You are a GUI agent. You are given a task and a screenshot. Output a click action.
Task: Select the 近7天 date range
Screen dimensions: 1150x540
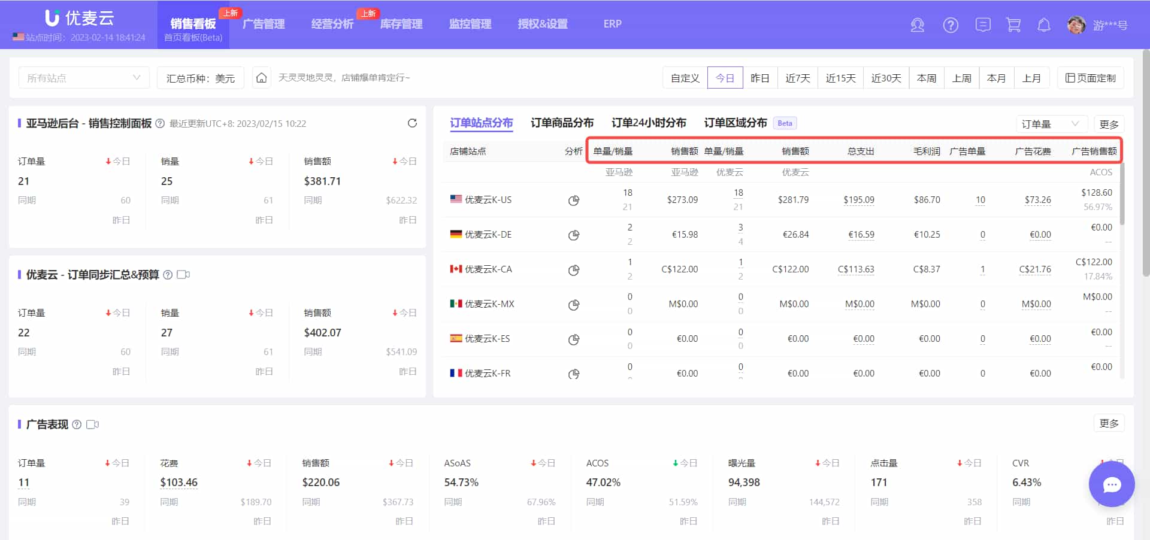click(798, 78)
